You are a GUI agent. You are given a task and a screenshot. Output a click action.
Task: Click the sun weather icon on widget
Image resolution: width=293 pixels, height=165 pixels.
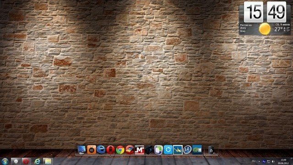[265, 29]
